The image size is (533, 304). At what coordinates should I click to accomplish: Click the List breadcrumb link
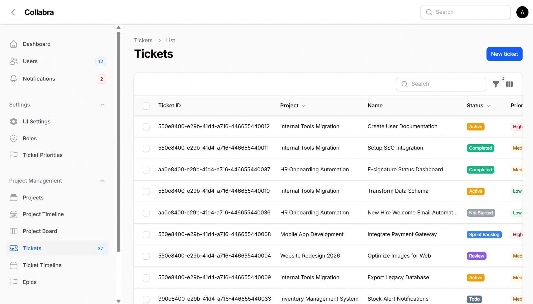tap(171, 40)
